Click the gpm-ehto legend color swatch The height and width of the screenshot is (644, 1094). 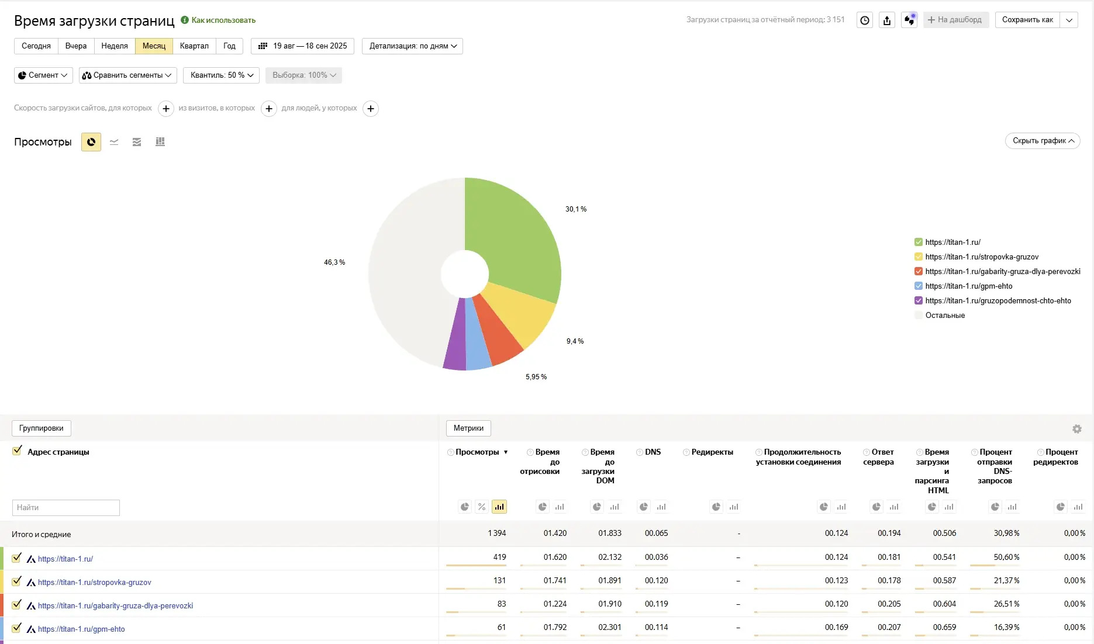click(918, 286)
